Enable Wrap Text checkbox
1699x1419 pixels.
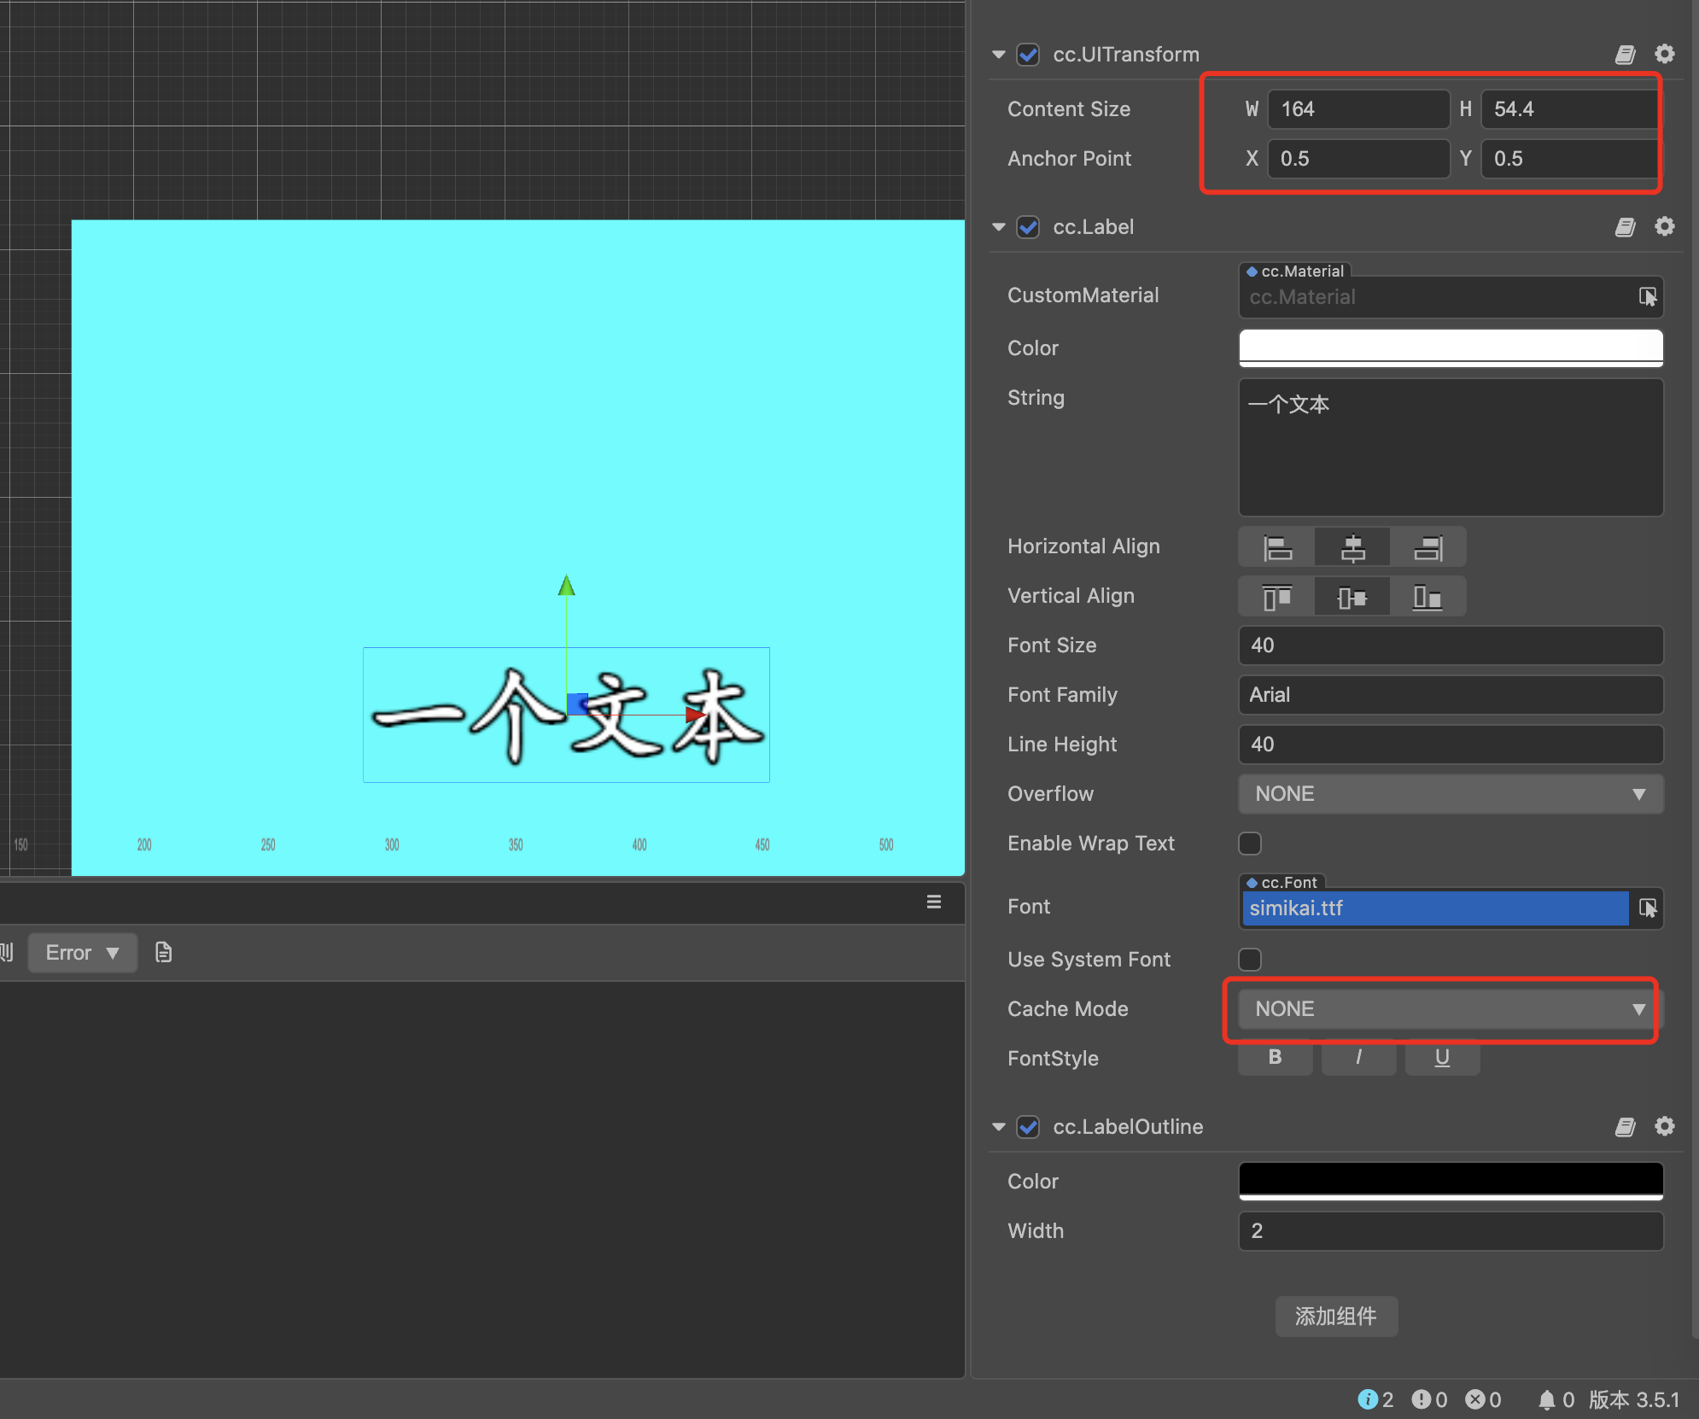[1249, 844]
